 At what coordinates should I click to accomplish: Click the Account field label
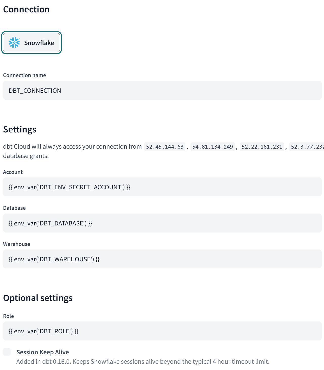13,172
